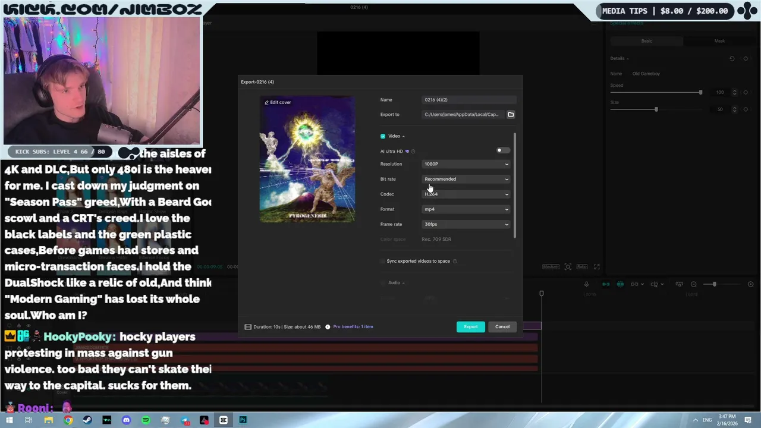
Task: Enable the AI ultra HD switch
Action: point(502,150)
